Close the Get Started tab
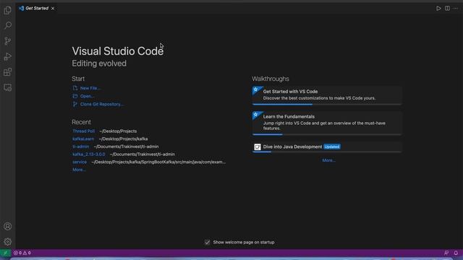Image resolution: width=463 pixels, height=260 pixels. pyautogui.click(x=53, y=8)
